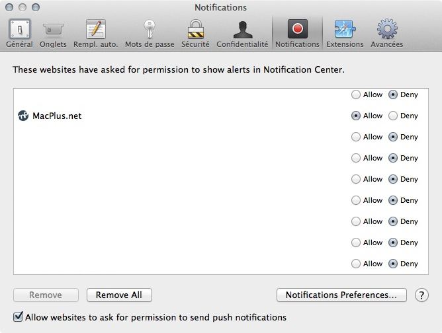Open the Sécurité padlock pane
This screenshot has width=442, height=333.
tap(195, 33)
